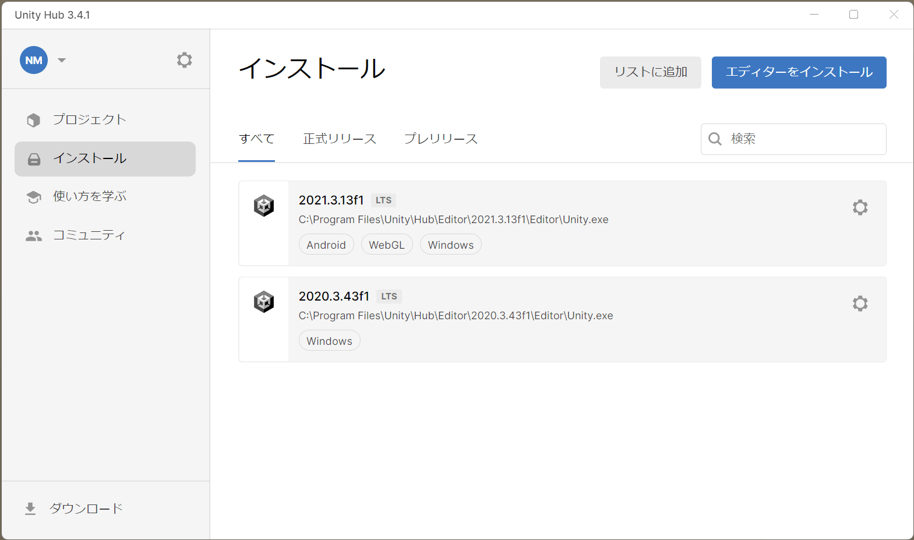Click the インストール page heading
914x540 pixels.
click(312, 69)
